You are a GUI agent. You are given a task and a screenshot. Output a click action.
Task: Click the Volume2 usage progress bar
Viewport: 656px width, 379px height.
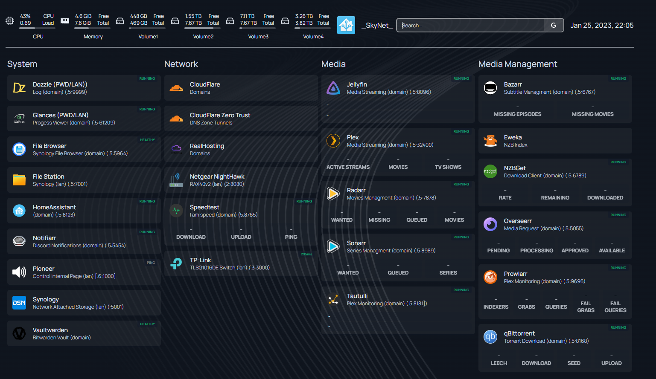[202, 28]
